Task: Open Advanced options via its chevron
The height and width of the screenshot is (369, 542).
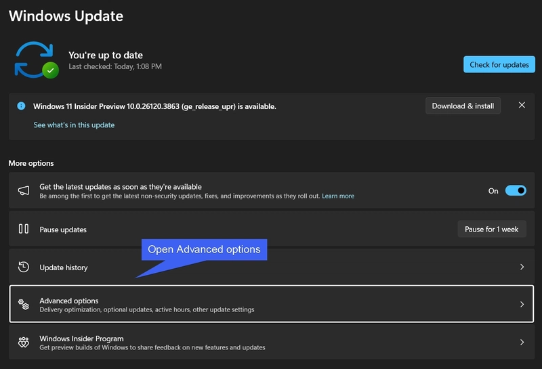Action: pyautogui.click(x=522, y=305)
